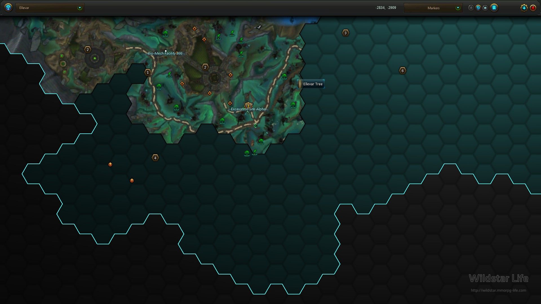
Task: Click the topmost orange diamond marker on map
Action: (x=194, y=29)
